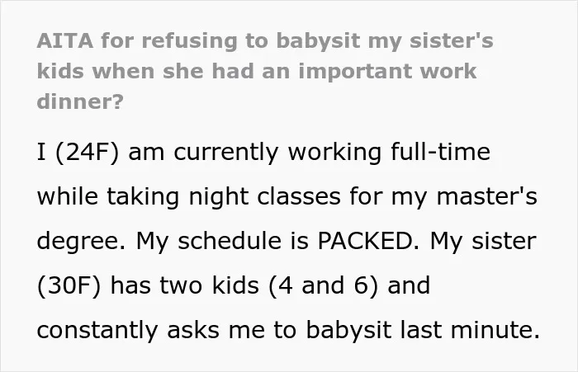
Task: Click the word 'master's' in the body
Action: click(x=487, y=196)
